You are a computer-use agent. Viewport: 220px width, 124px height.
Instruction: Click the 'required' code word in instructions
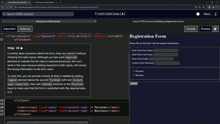tap(71, 58)
